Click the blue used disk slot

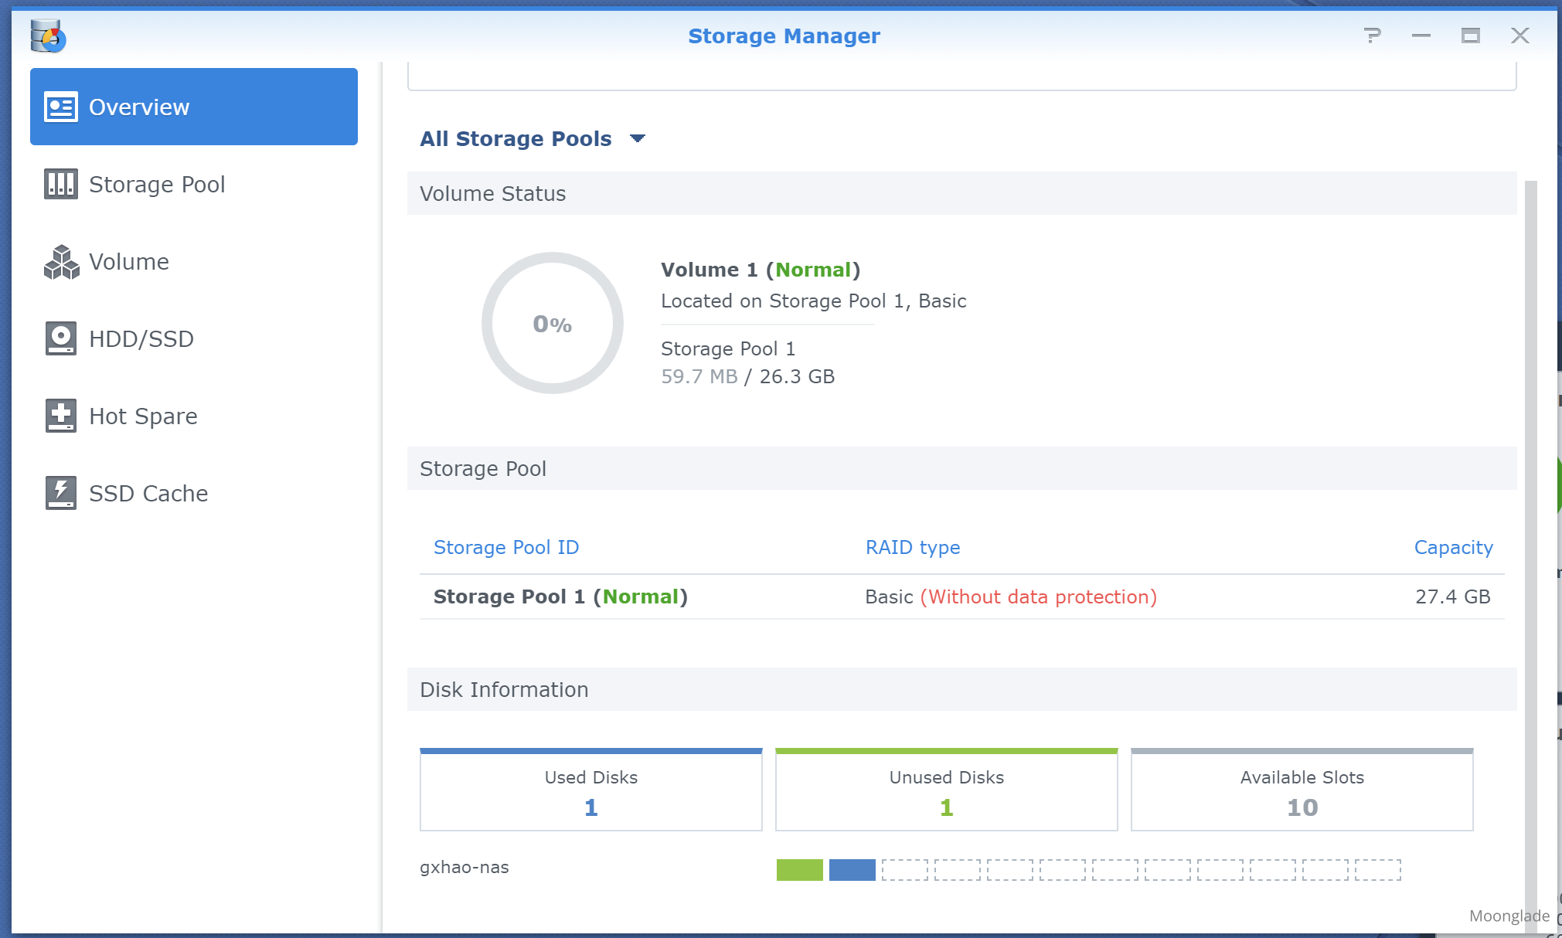tap(852, 870)
